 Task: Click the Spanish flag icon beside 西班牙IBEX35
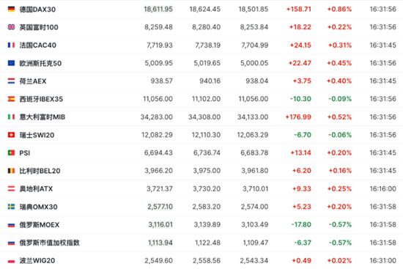11,99
